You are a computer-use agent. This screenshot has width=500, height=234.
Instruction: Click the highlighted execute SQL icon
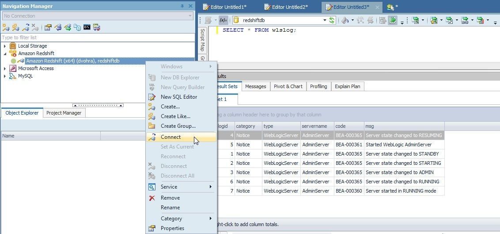click(x=393, y=20)
